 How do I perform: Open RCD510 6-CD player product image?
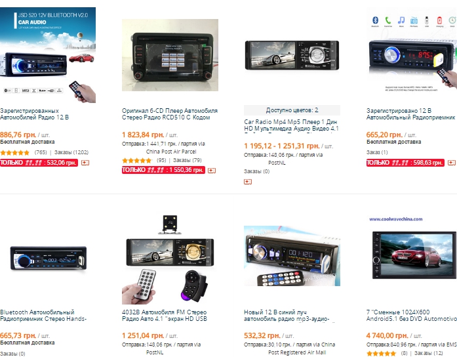coord(170,55)
